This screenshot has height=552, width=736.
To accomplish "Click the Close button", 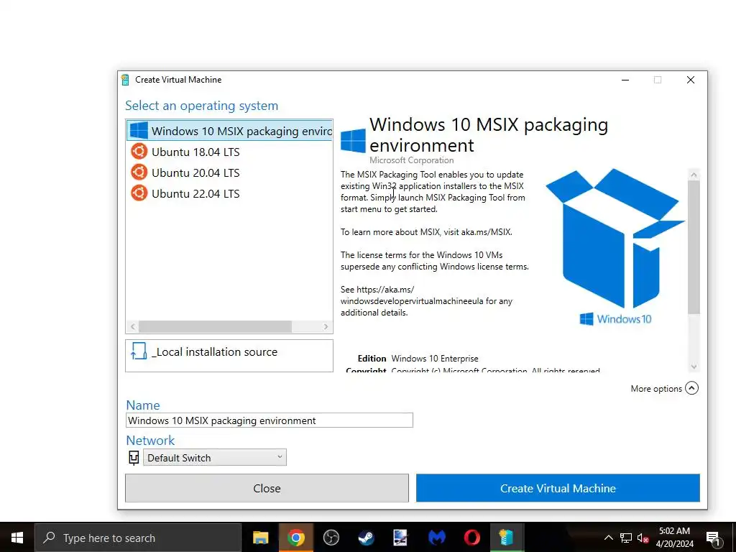I will tap(267, 488).
